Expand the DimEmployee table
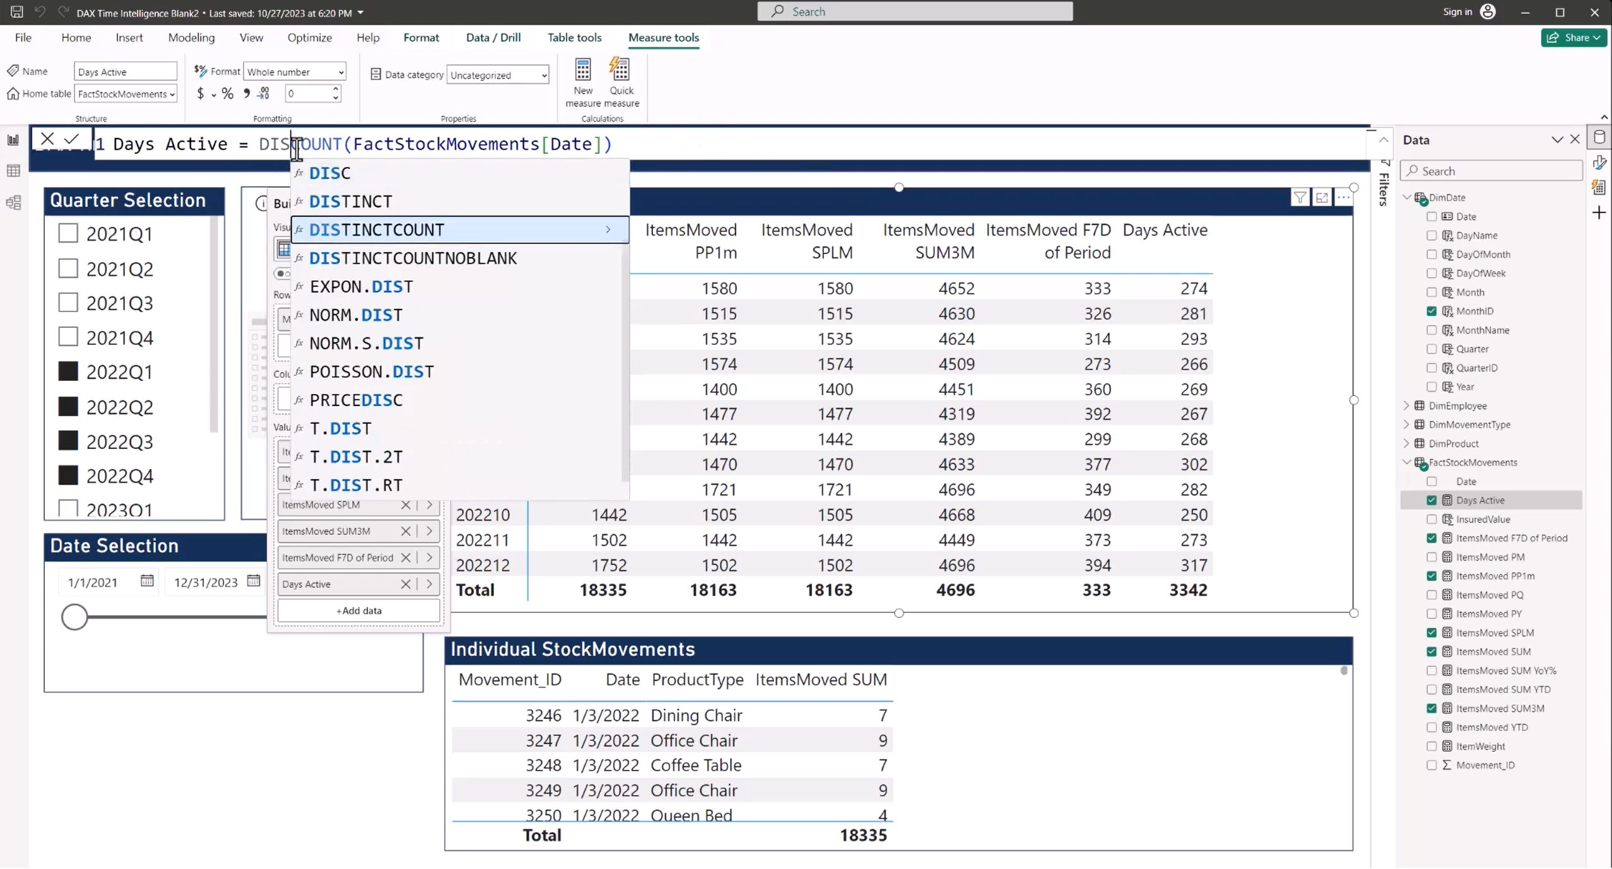The image size is (1612, 869). 1406,405
